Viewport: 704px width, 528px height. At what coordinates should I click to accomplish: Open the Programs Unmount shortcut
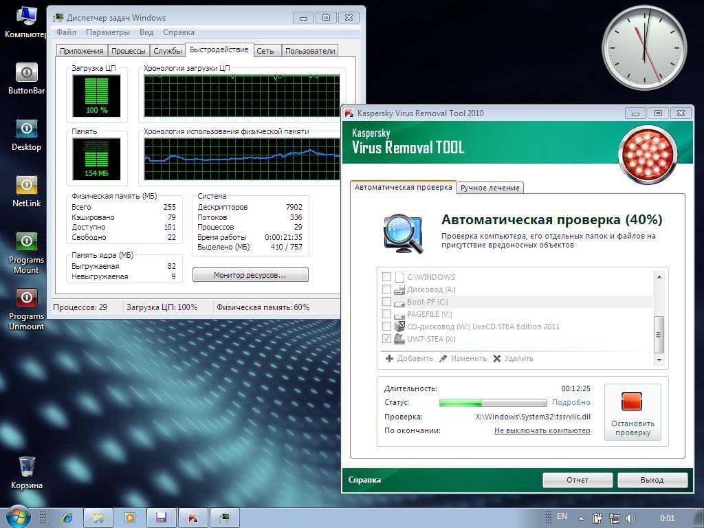(x=27, y=310)
